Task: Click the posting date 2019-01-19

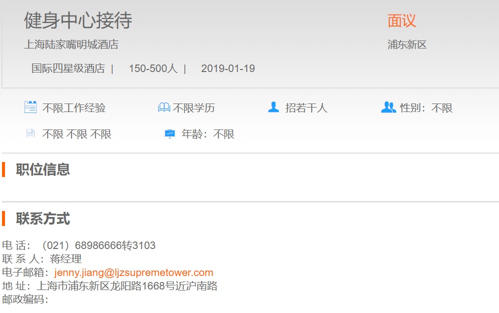Action: 228,68
